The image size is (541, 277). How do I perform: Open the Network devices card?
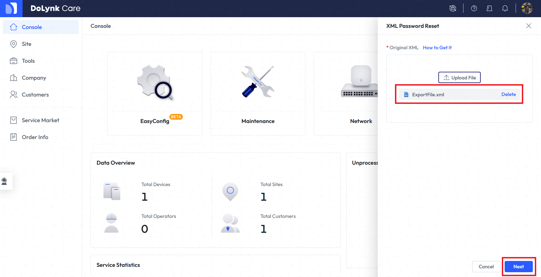346,93
